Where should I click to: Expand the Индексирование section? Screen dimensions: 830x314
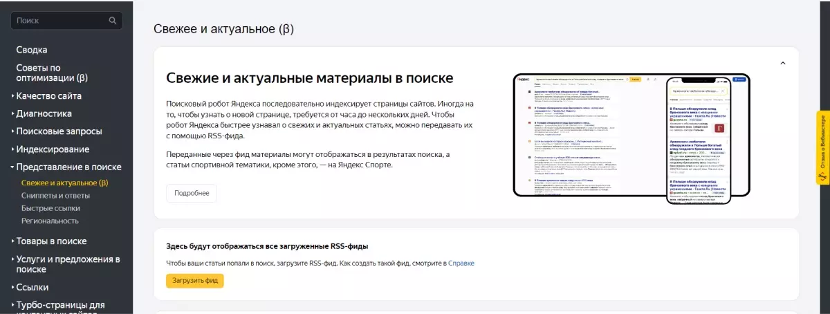click(x=53, y=149)
